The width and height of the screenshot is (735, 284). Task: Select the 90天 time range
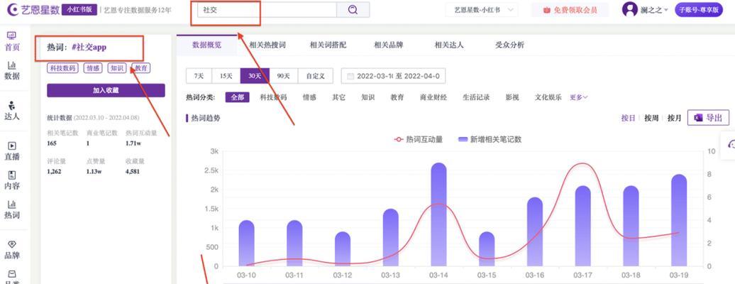(283, 76)
